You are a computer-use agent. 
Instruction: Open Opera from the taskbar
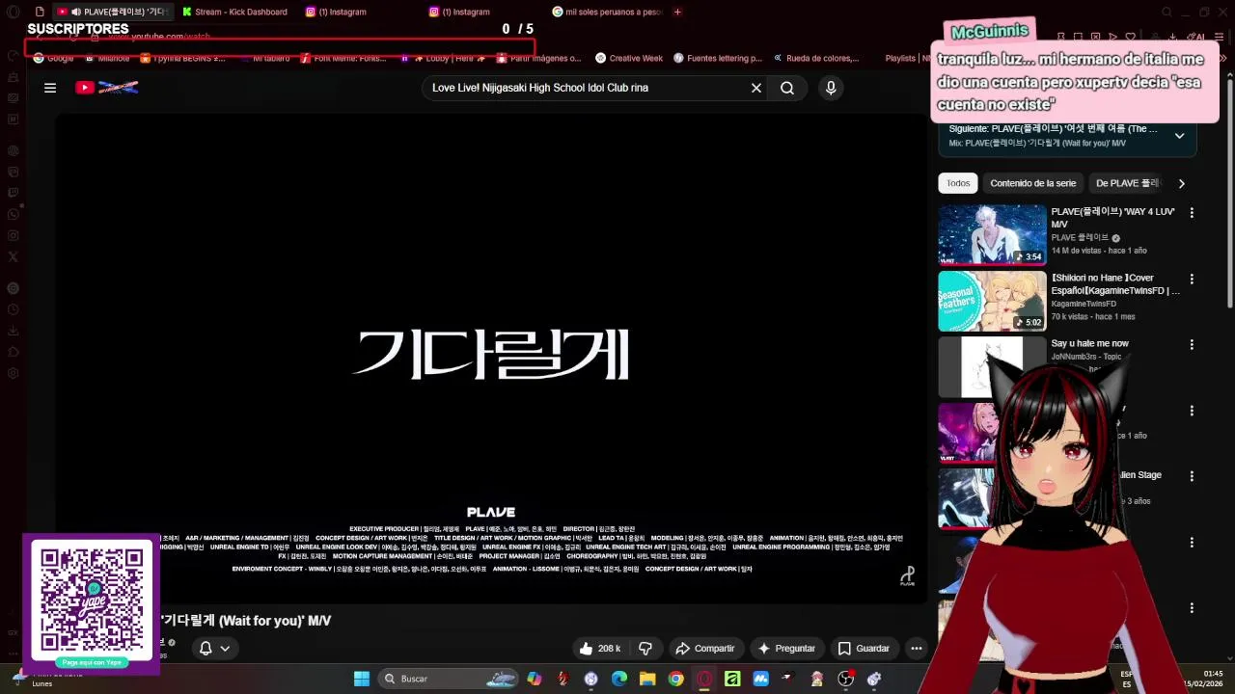pos(704,679)
